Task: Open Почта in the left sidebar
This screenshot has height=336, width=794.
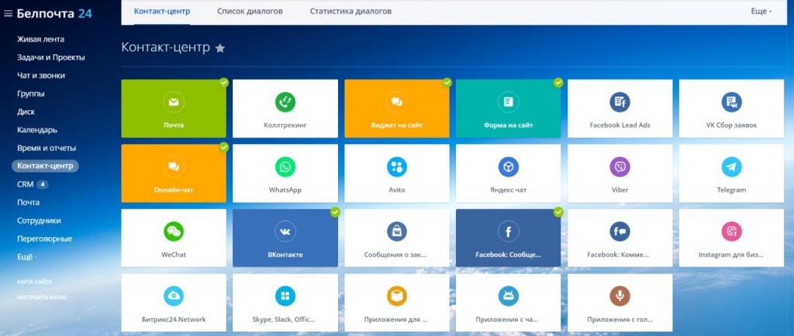Action: (x=28, y=203)
